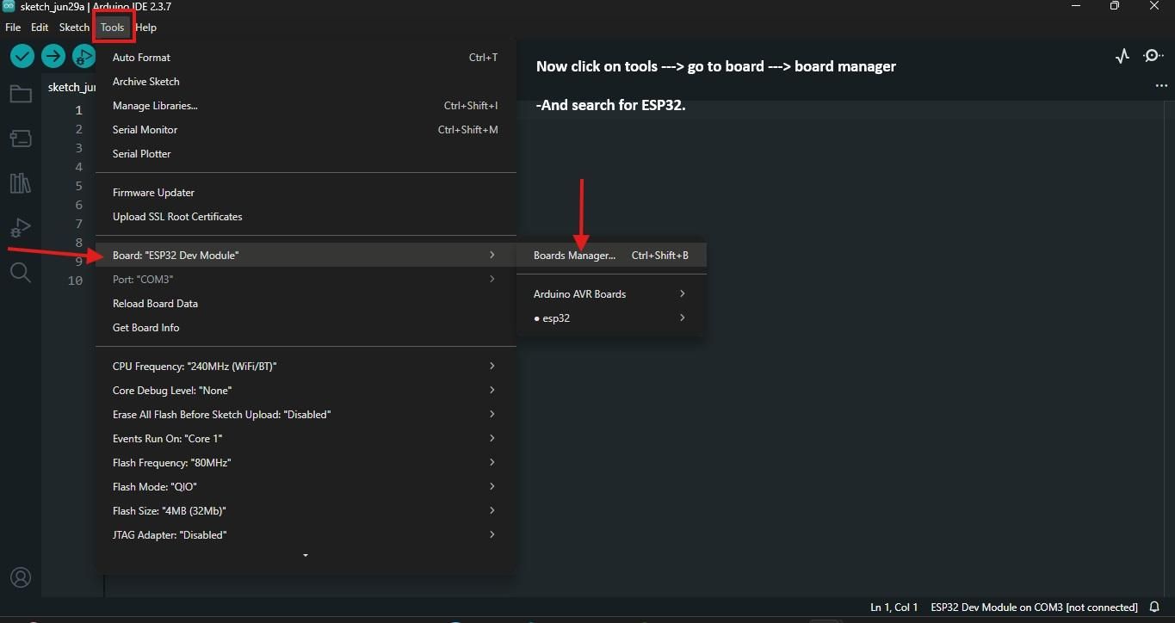Screen dimensions: 1175x623
Task: Expand Board: ESP32 Dev Module submenu
Action: 306,256
